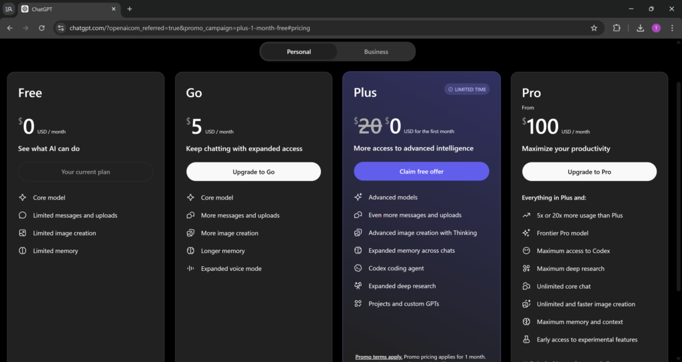682x362 pixels.
Task: Bookmark this page with the star icon
Action: point(594,28)
